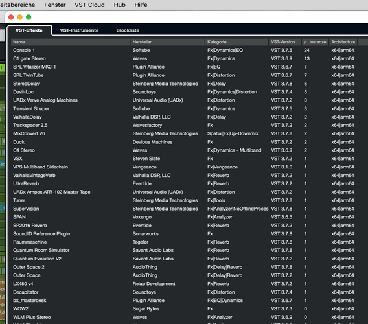The image size is (368, 324).
Task: Switch to the VST-Instrumente tab
Action: coord(79,30)
